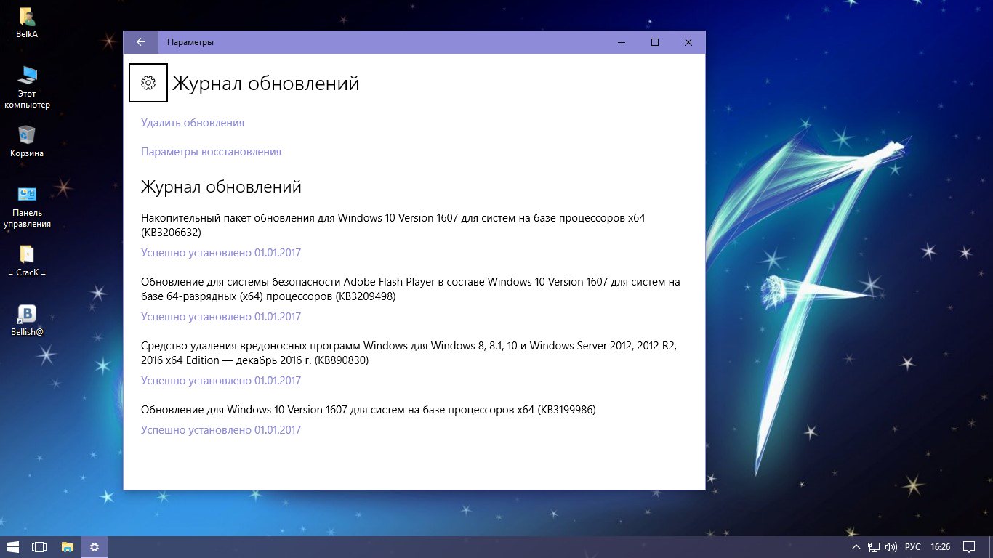Maximize the Параметры window
This screenshot has width=993, height=558.
pyautogui.click(x=655, y=42)
